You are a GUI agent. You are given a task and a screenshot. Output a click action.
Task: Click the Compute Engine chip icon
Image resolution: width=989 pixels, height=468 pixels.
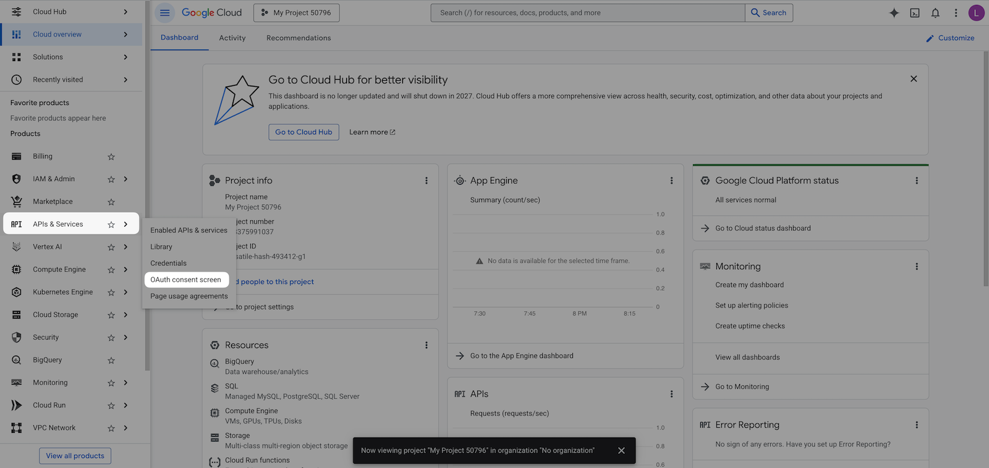pyautogui.click(x=17, y=269)
